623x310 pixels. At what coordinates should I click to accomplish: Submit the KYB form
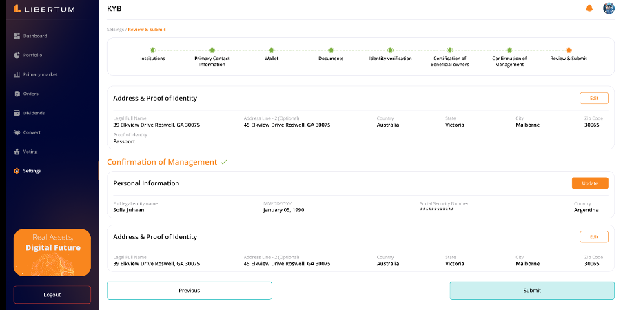tap(531, 291)
